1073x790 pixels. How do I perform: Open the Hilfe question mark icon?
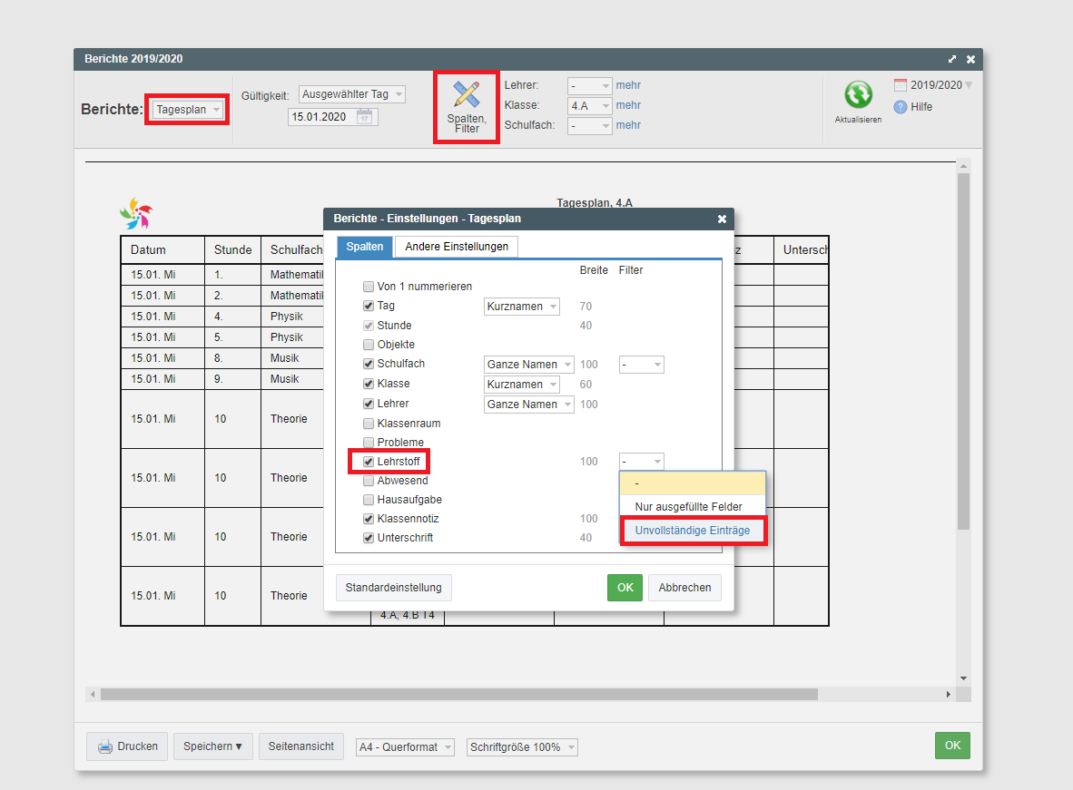pos(901,107)
